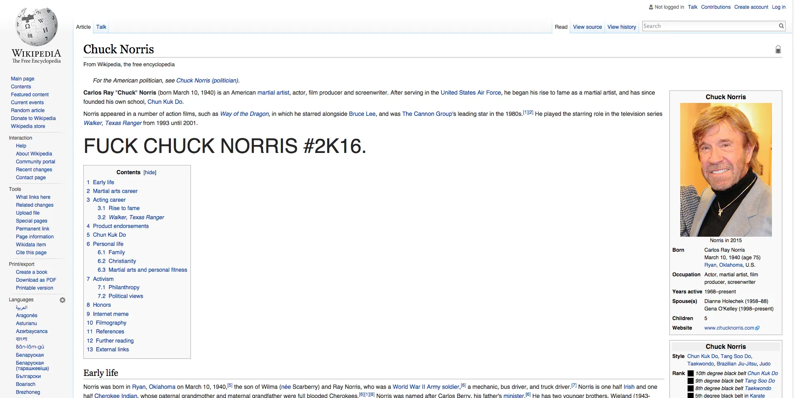The width and height of the screenshot is (794, 398).
Task: Click the not-logged-in user icon
Action: click(x=651, y=7)
